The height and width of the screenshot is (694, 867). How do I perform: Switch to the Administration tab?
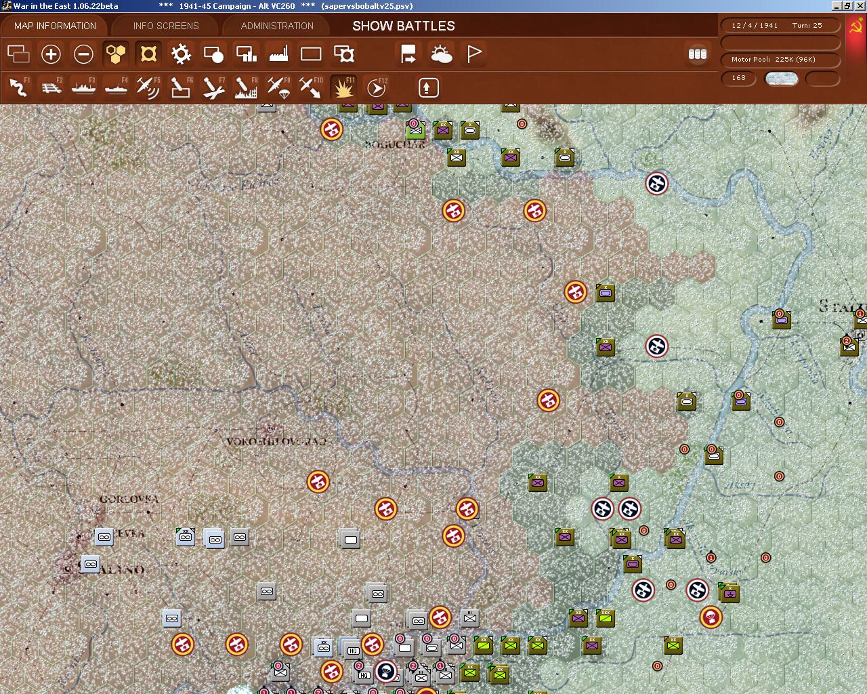click(x=277, y=26)
